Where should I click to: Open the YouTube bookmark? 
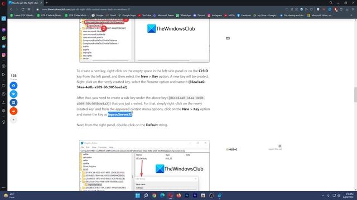pyautogui.click(x=144, y=16)
